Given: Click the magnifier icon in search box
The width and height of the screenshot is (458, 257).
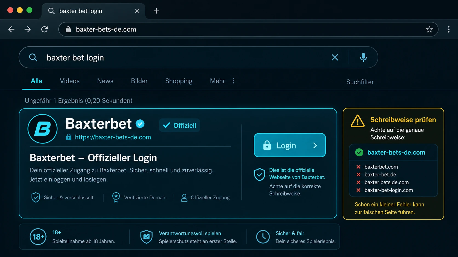Looking at the screenshot, I should (33, 57).
